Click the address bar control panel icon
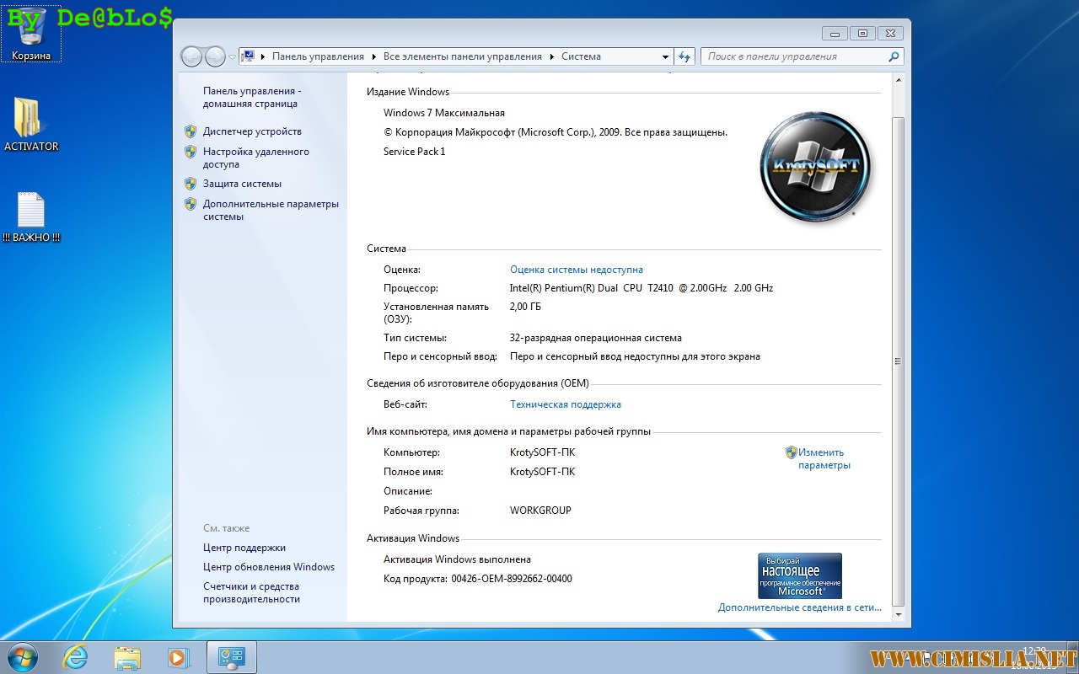The height and width of the screenshot is (674, 1079). pos(249,56)
